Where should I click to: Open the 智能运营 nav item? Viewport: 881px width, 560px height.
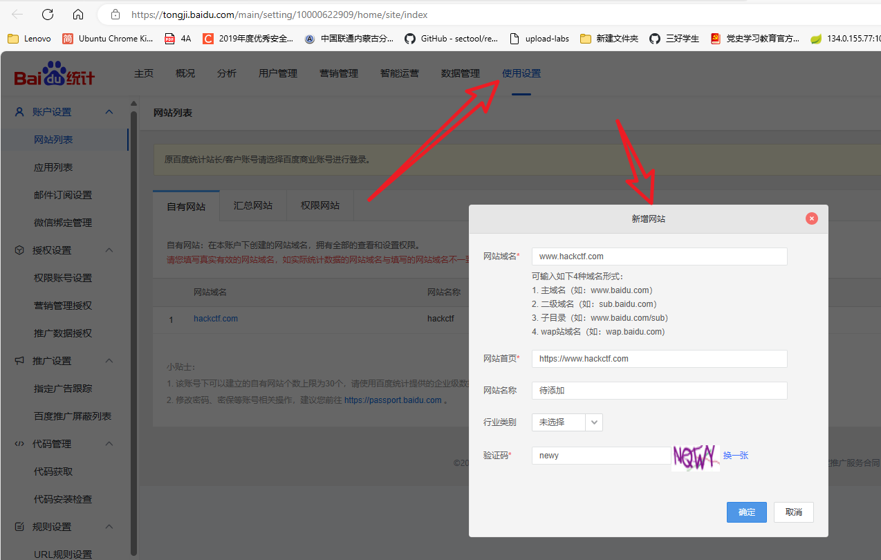pyautogui.click(x=400, y=73)
